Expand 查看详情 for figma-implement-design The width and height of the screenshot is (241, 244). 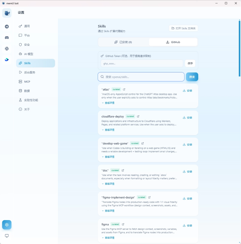(108, 211)
